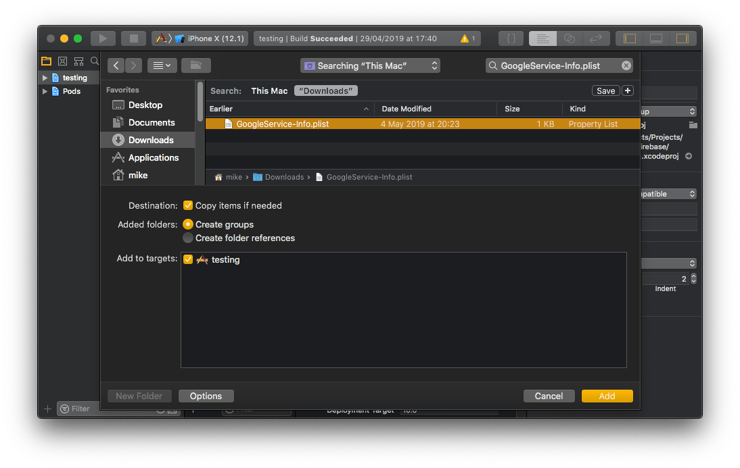Image resolution: width=740 pixels, height=468 pixels.
Task: Select Create groups radio button
Action: click(x=188, y=224)
